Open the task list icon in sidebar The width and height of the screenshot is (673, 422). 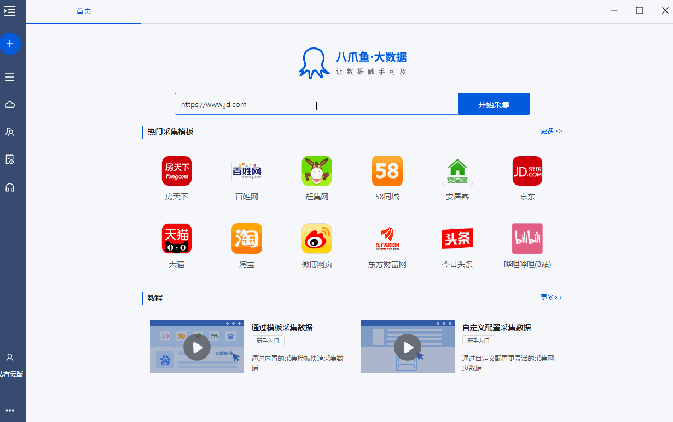pyautogui.click(x=10, y=77)
